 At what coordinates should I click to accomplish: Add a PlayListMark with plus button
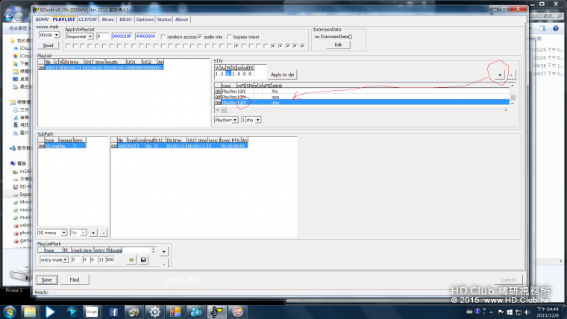coord(163,251)
